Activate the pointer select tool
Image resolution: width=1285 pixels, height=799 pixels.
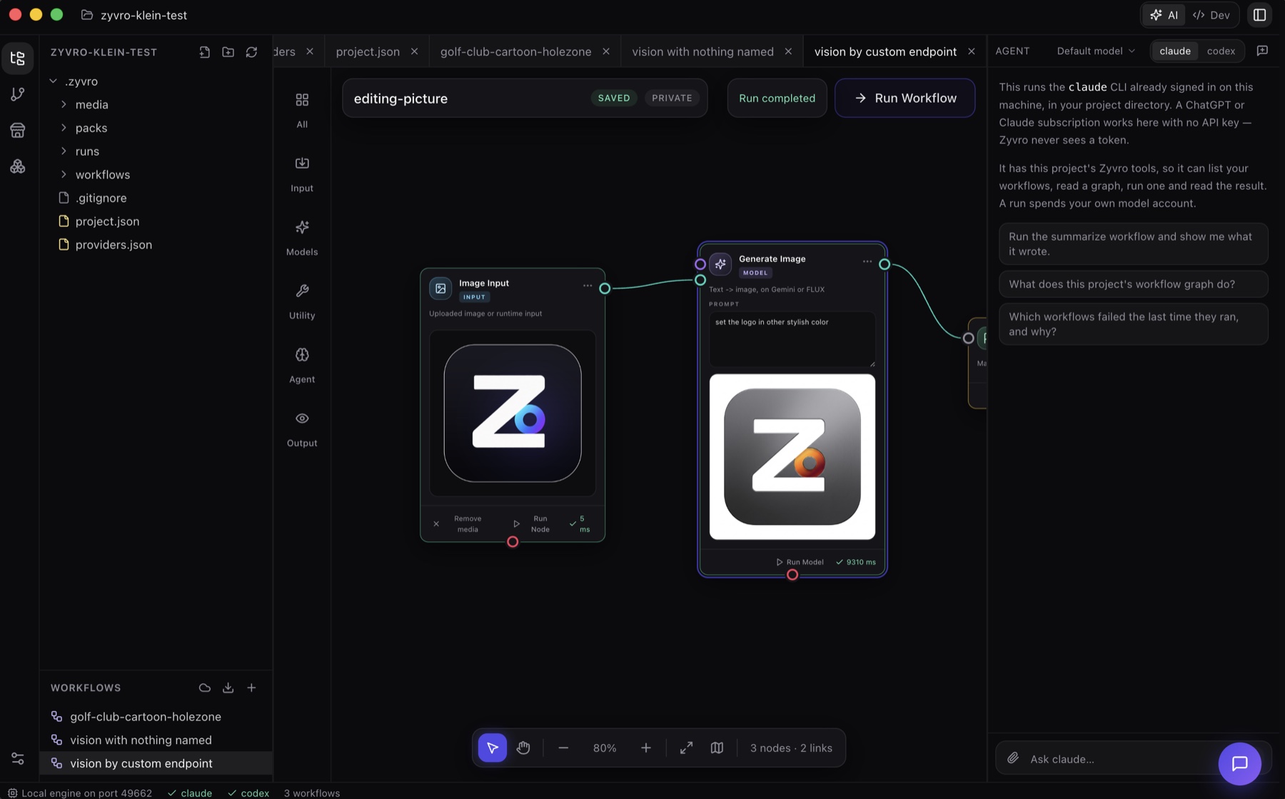tap(493, 748)
